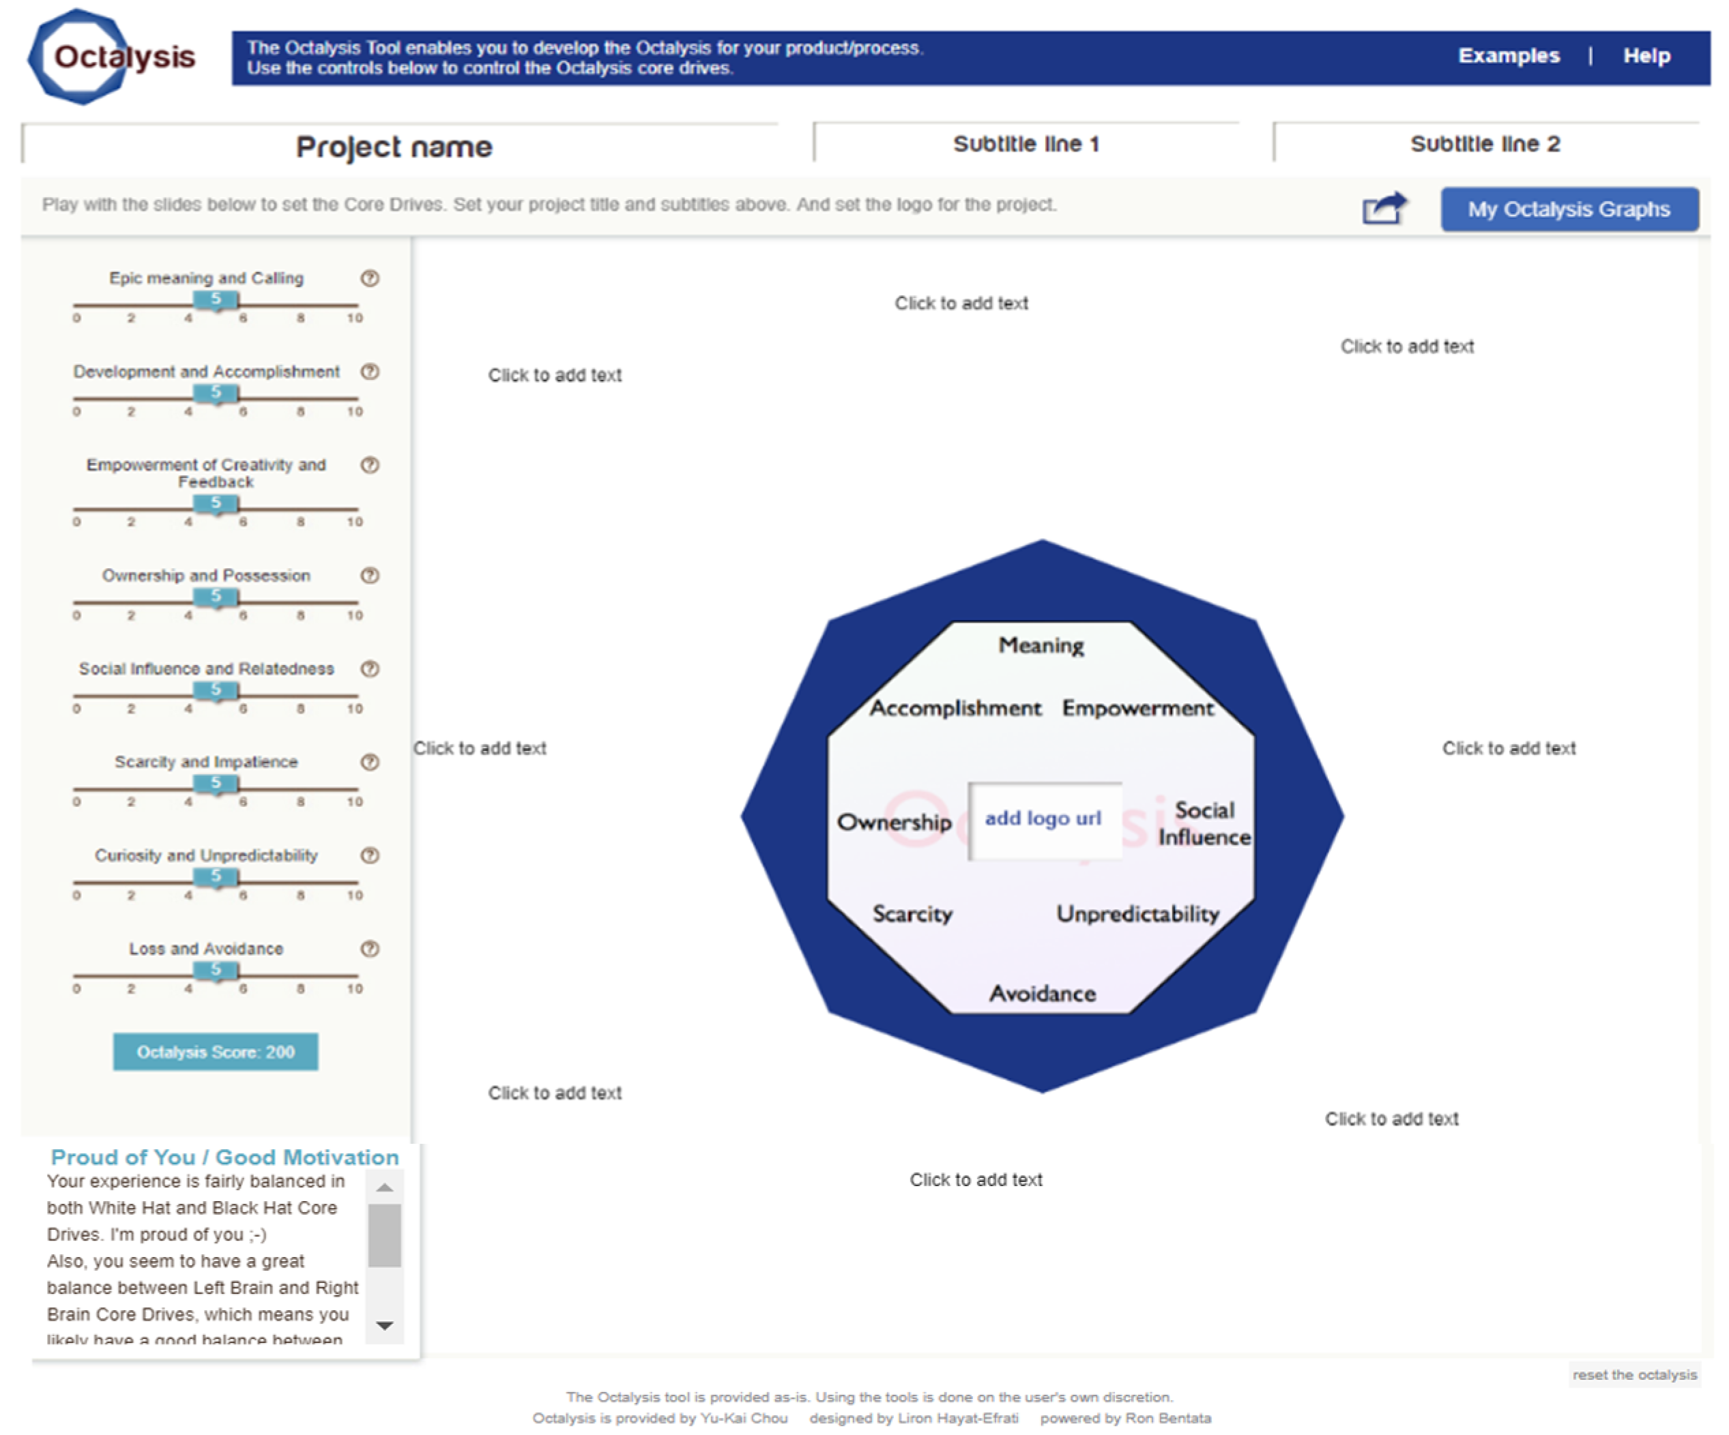Click the Ron Bentata credit link
The height and width of the screenshot is (1435, 1729).
tap(1167, 1418)
